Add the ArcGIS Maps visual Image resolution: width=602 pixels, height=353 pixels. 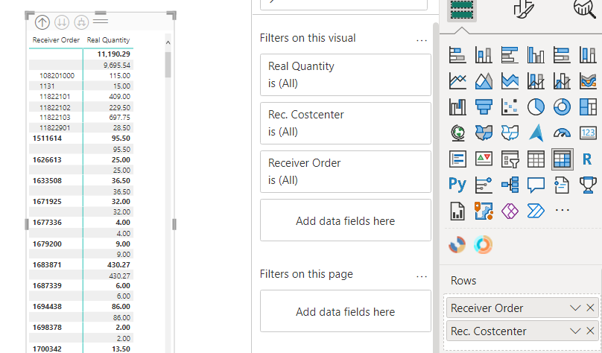[x=484, y=211]
